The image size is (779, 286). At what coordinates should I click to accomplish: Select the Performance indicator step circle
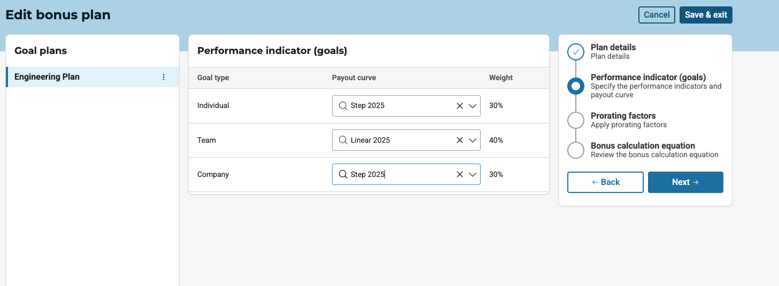576,86
